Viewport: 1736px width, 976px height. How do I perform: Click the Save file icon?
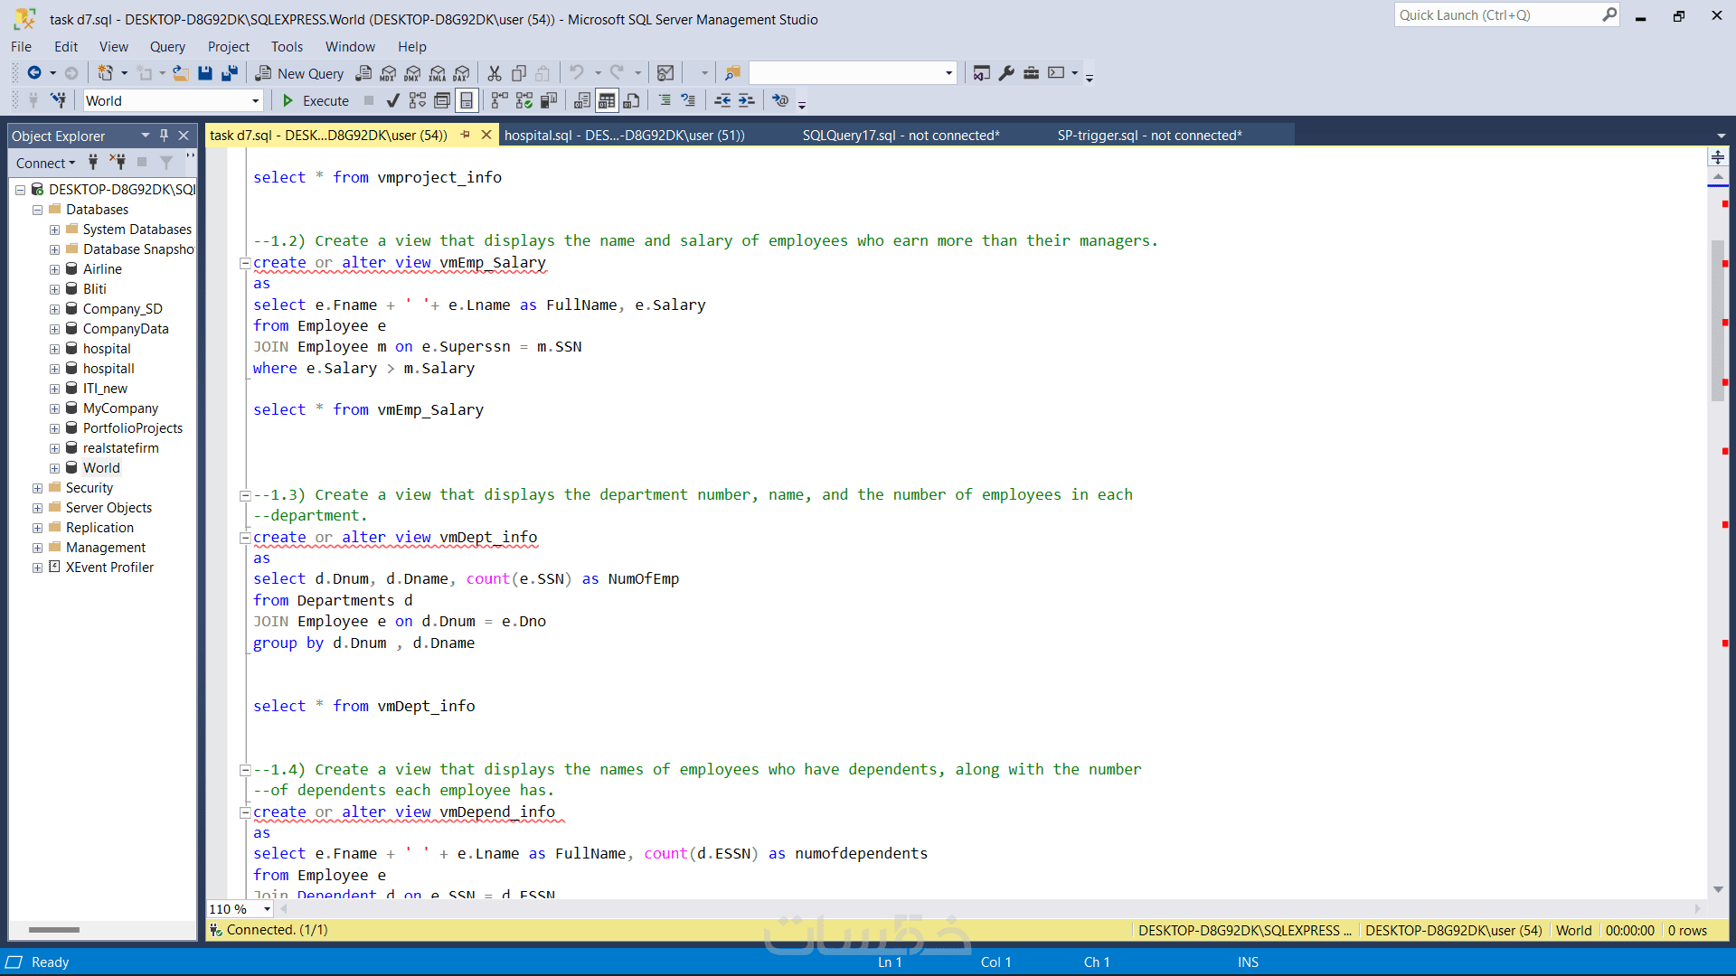(205, 73)
